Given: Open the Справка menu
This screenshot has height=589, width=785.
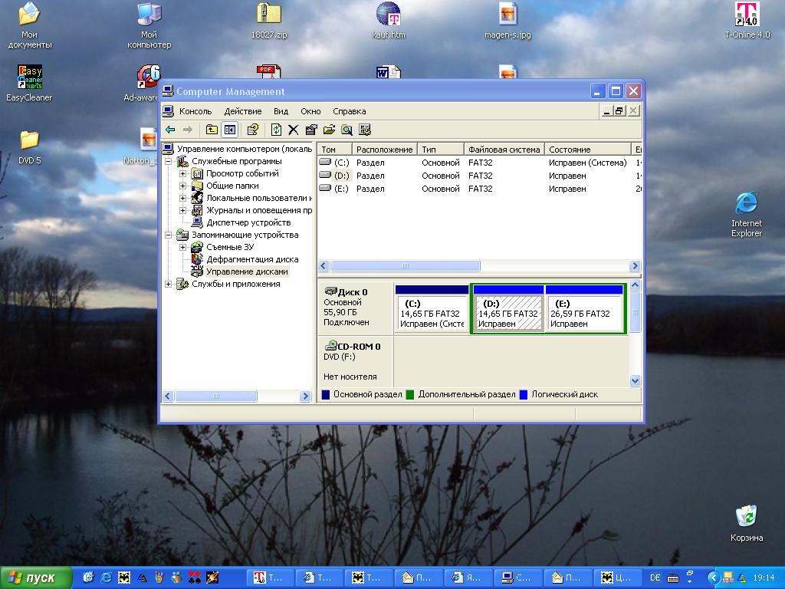Looking at the screenshot, I should (349, 111).
